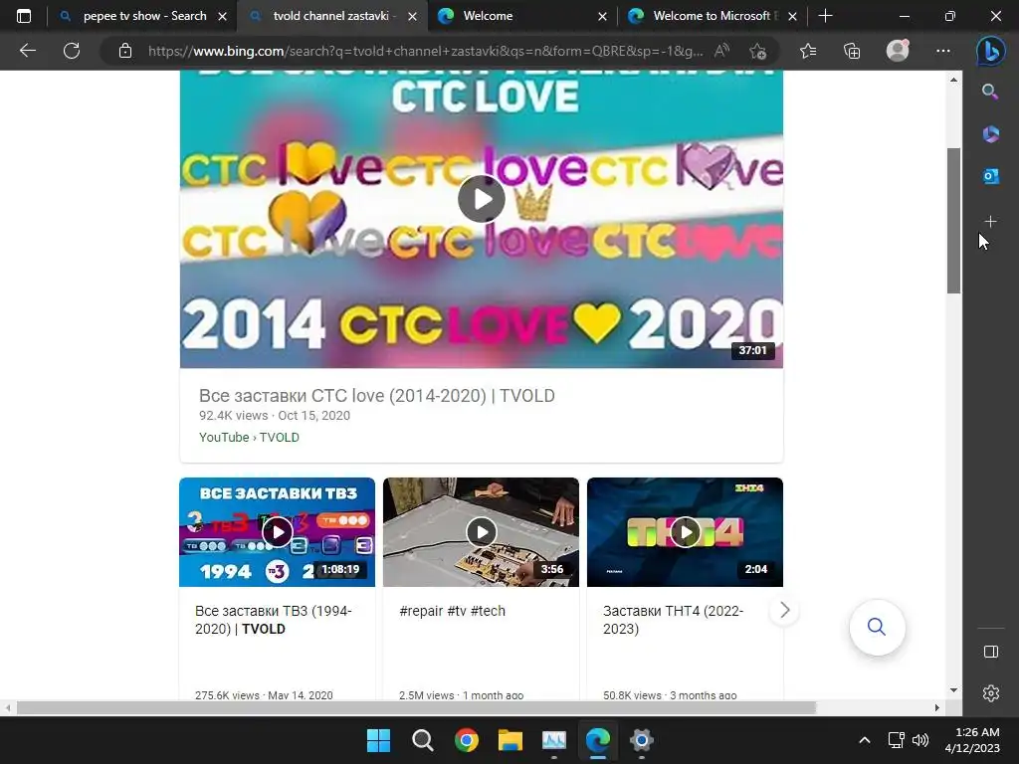Open a new browser tab

825,16
